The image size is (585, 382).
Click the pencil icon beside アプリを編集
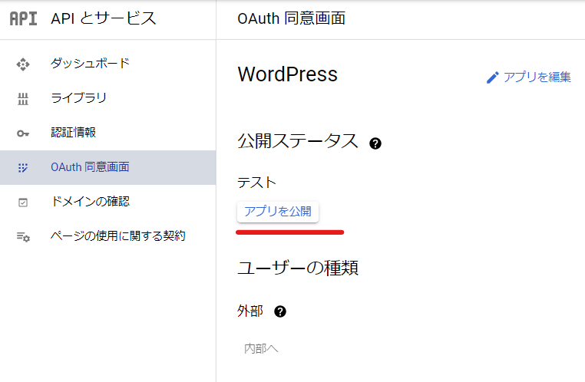click(x=492, y=77)
